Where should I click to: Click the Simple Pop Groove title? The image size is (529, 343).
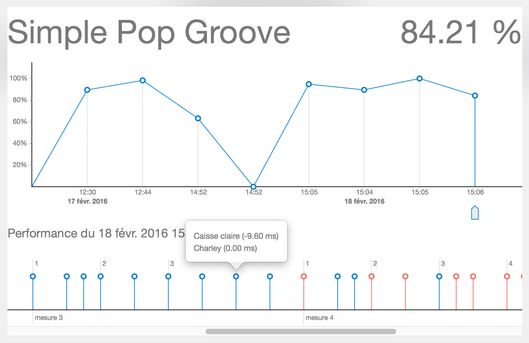pos(150,32)
